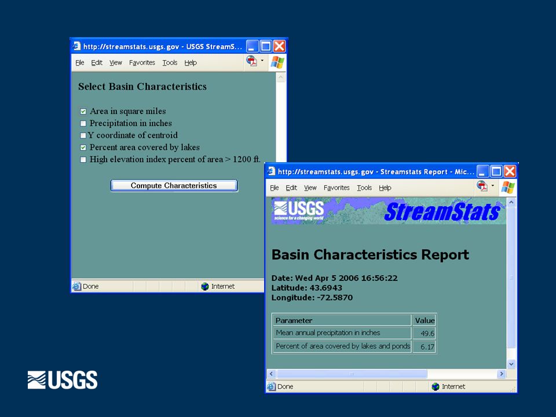556x417 pixels.
Task: Enable the Precipitation in inches checkbox
Action: coord(83,124)
